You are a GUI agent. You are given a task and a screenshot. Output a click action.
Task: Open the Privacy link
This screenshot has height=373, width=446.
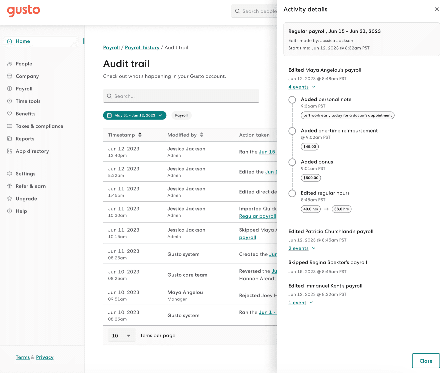[45, 357]
